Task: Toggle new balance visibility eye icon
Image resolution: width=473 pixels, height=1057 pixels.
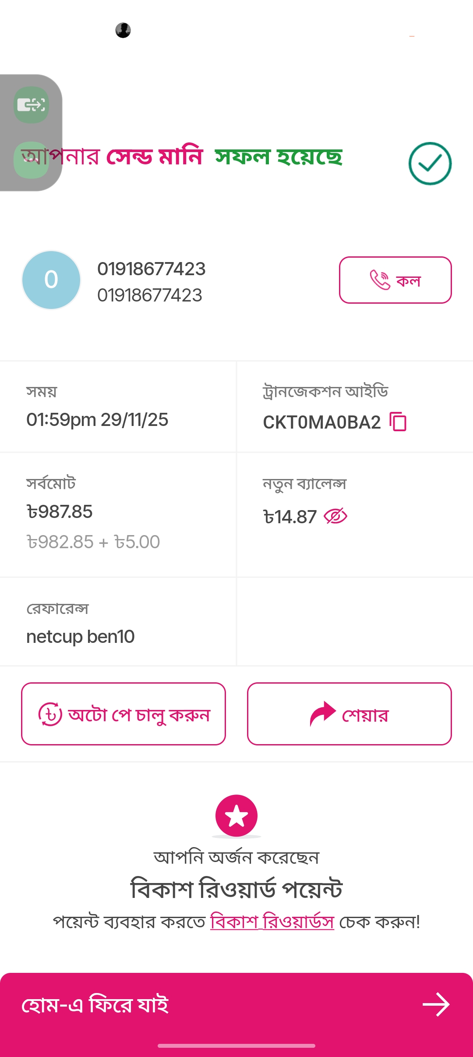Action: tap(335, 516)
